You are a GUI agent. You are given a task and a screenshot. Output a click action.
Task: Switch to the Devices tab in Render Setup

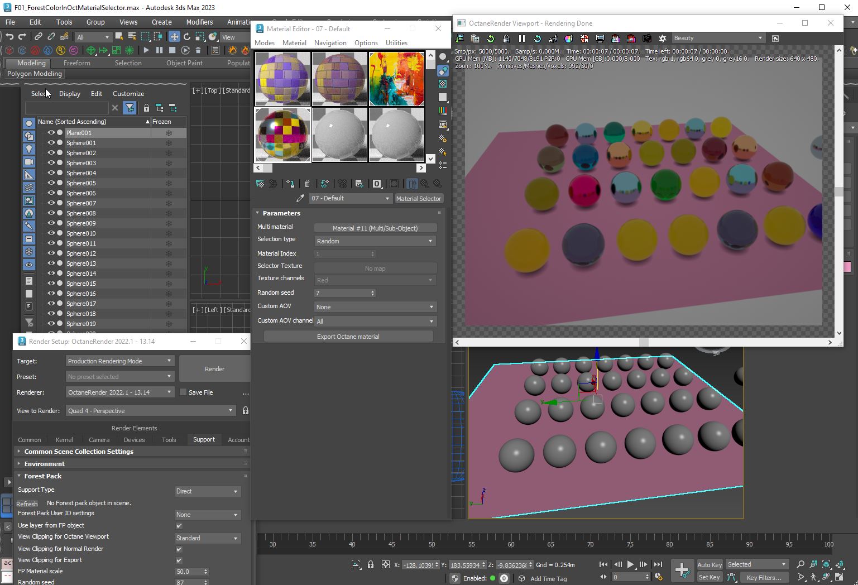point(134,440)
